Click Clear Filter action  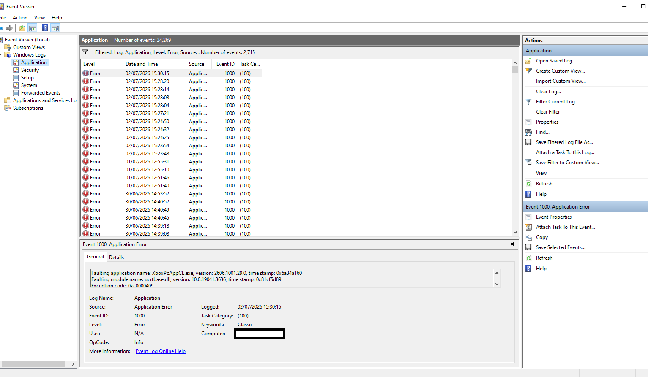(548, 112)
